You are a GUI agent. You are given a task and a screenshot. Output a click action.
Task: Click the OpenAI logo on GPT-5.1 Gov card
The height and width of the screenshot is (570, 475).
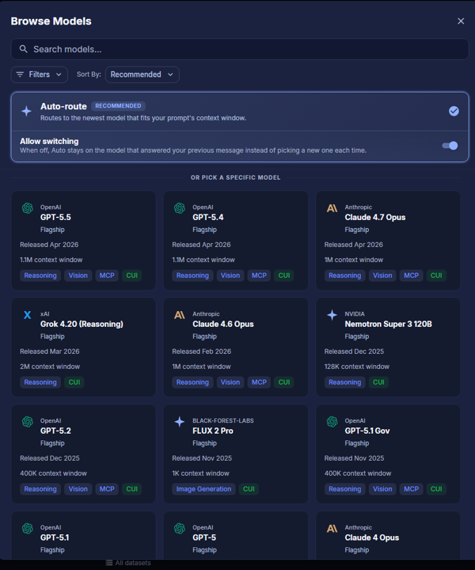332,422
